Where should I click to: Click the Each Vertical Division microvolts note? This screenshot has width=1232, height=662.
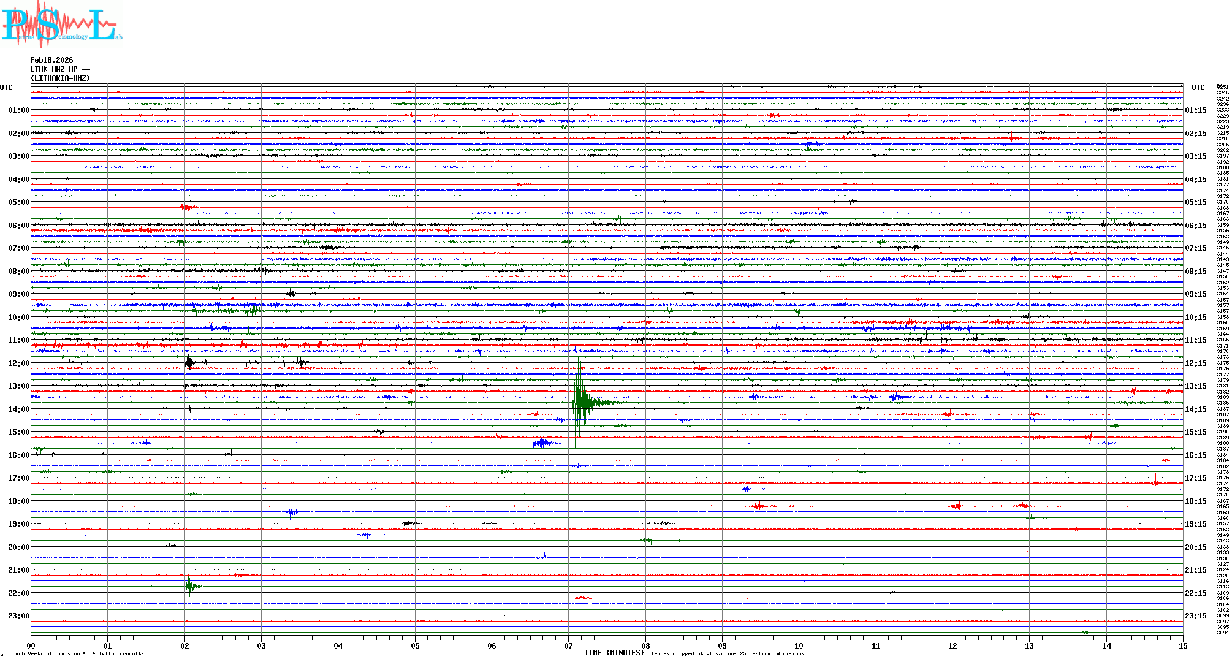click(x=78, y=653)
